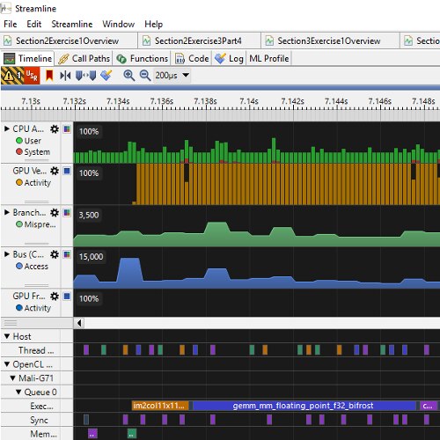Click the Bus Access blue legend dot
The image size is (440, 440).
pyautogui.click(x=19, y=266)
